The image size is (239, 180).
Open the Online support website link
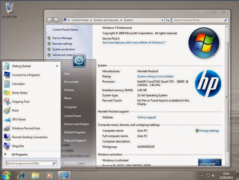pyautogui.click(x=146, y=118)
